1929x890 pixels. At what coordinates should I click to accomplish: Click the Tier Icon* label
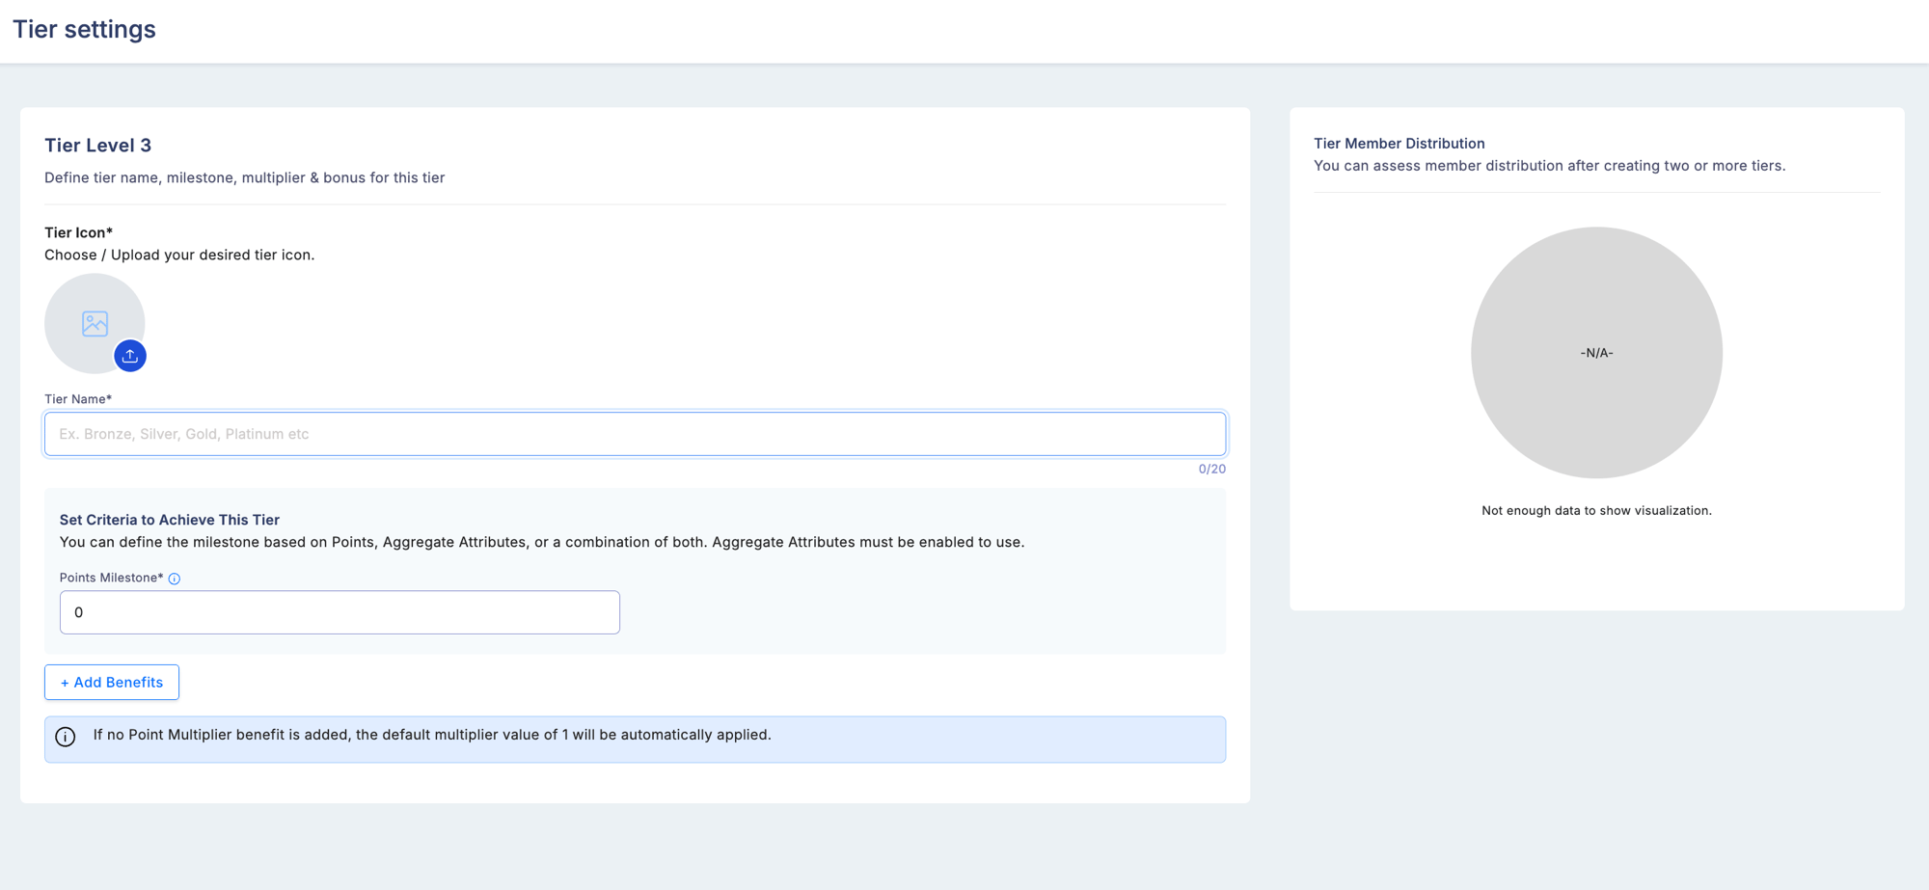tap(79, 232)
